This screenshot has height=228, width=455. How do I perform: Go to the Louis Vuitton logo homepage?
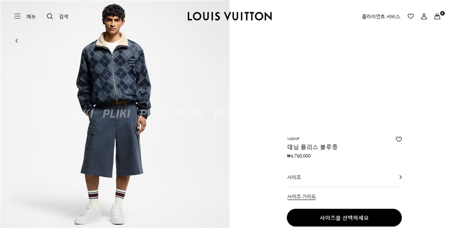pos(230,16)
